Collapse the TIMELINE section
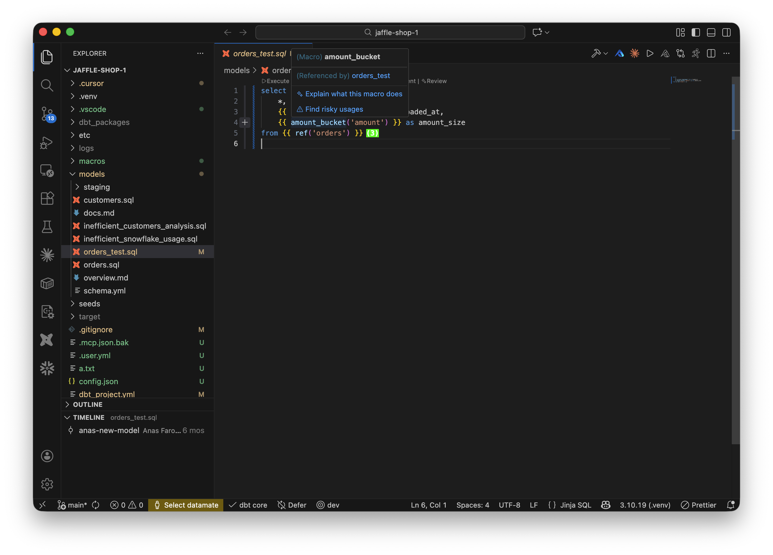Image resolution: width=773 pixels, height=555 pixels. click(137, 417)
